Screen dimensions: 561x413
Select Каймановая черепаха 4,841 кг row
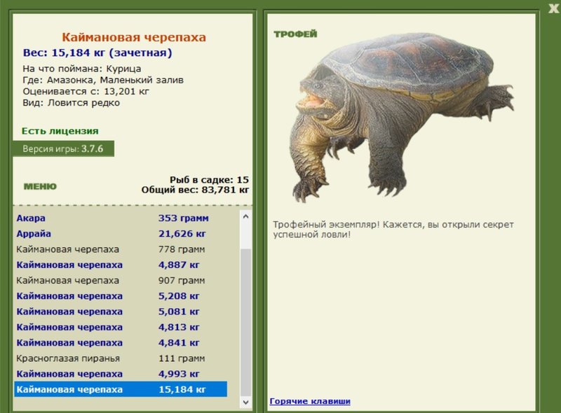tap(121, 342)
